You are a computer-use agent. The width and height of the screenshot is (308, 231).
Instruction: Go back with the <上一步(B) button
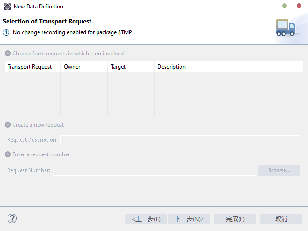pos(146,219)
